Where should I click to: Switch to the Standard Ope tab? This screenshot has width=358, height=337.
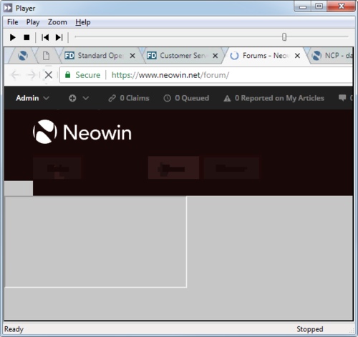(100, 56)
